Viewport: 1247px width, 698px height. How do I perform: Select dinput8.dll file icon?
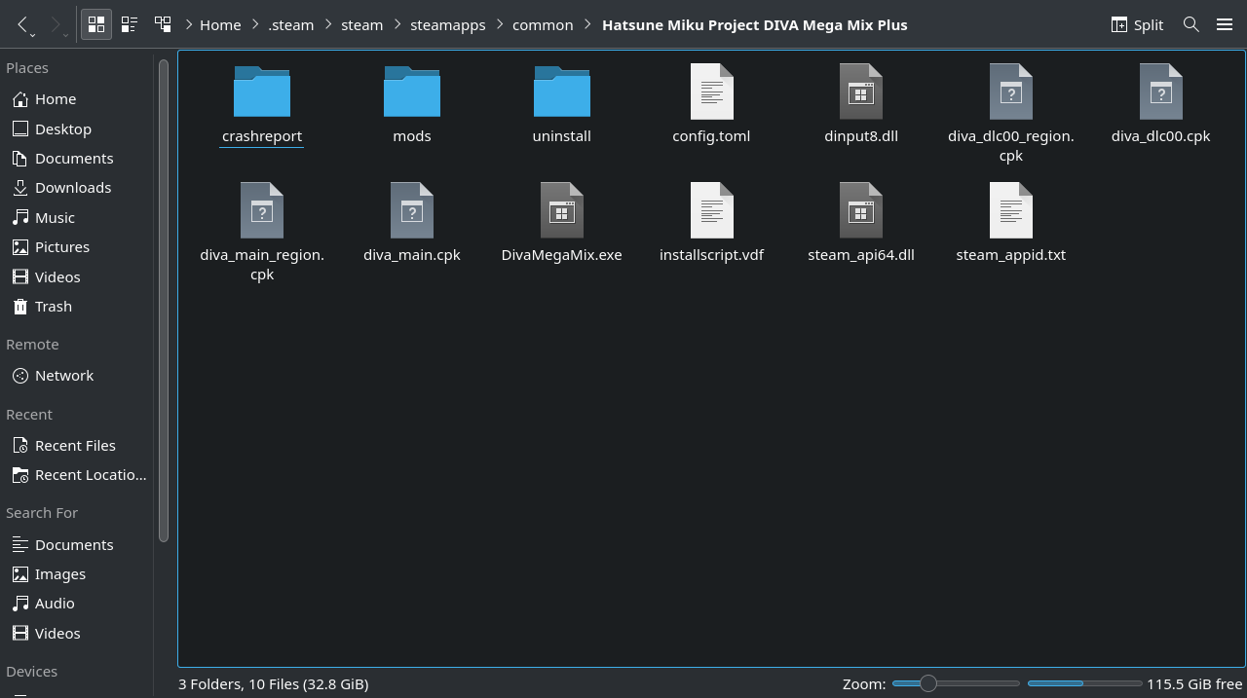coord(861,92)
